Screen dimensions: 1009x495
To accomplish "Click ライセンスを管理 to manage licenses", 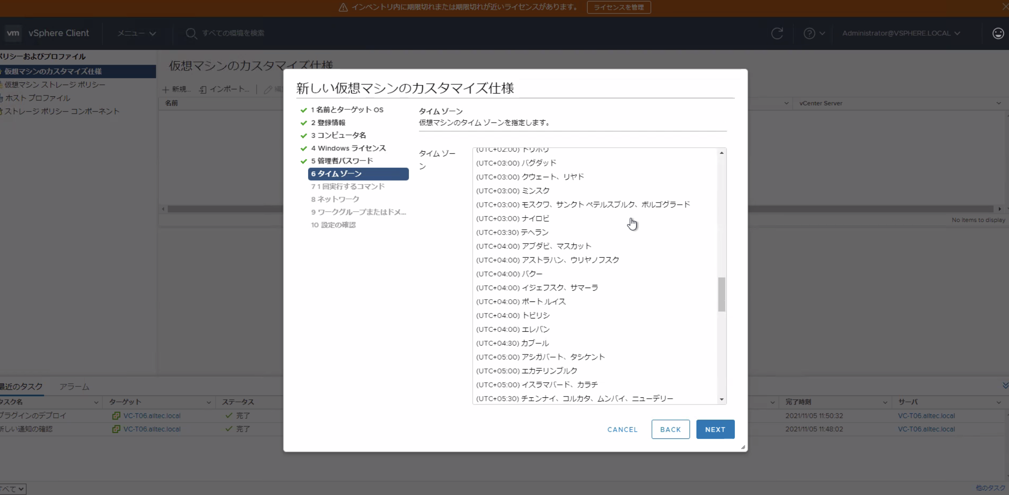I will tap(618, 7).
